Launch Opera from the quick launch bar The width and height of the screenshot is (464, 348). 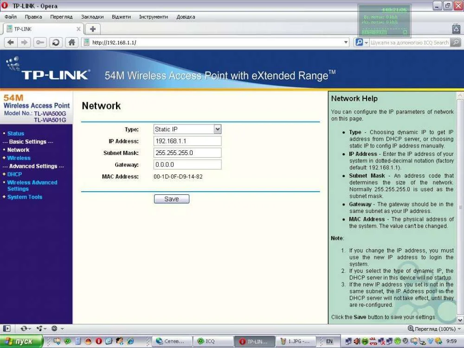click(98, 341)
